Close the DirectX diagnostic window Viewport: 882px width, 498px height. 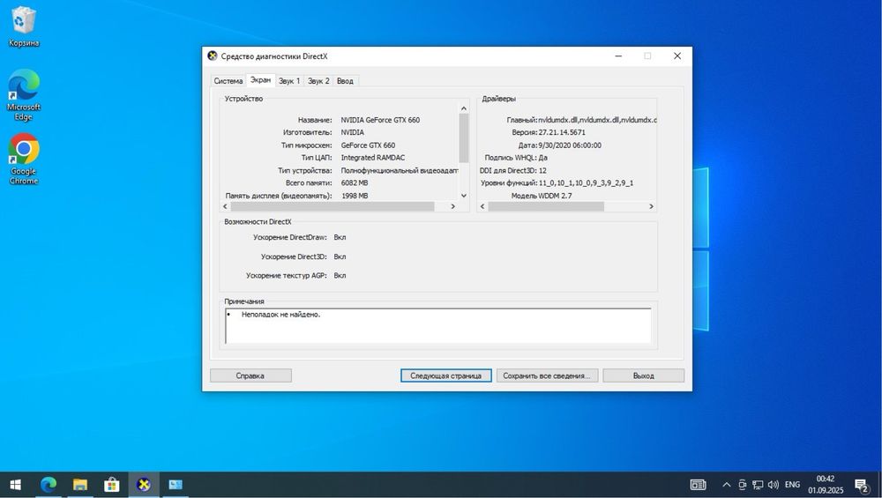pyautogui.click(x=677, y=56)
